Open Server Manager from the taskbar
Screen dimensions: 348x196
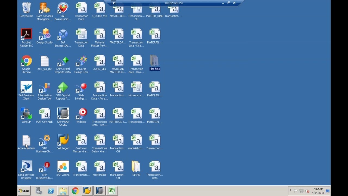(x=39, y=191)
